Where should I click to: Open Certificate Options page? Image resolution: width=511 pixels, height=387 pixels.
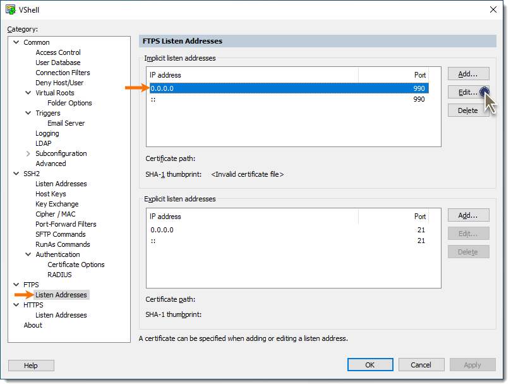[x=76, y=265]
